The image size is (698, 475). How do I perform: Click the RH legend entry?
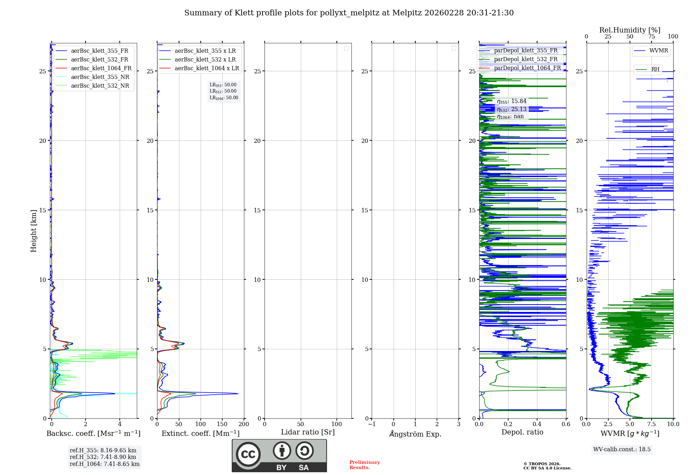point(655,70)
